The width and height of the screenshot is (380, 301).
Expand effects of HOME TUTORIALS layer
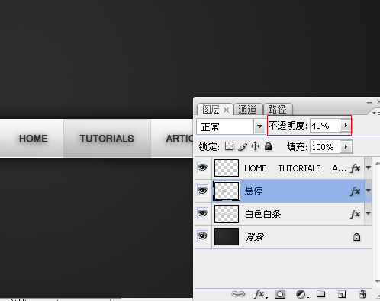tap(369, 168)
